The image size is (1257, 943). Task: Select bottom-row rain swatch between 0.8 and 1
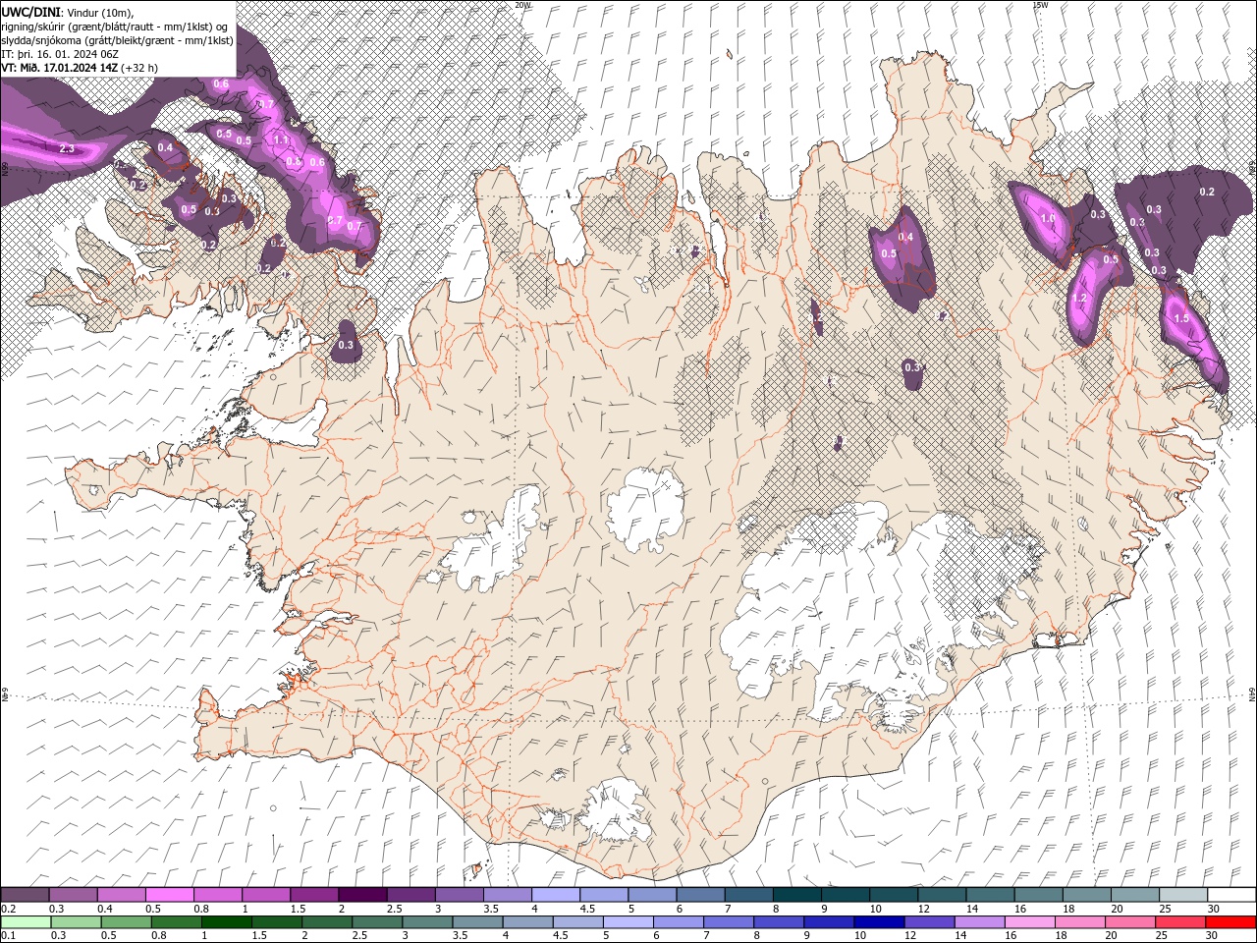177,922
